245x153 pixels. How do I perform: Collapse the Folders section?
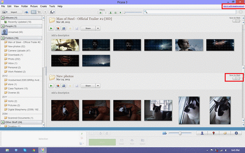(x=3, y=38)
